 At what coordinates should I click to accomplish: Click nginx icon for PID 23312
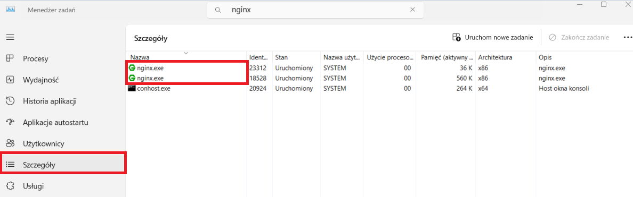132,68
